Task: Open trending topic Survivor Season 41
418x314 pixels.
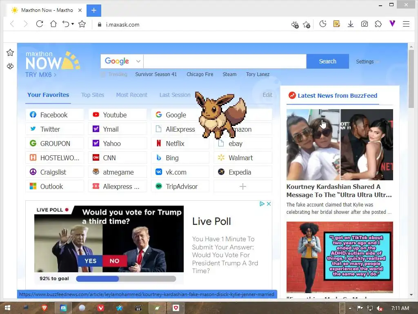Action: point(156,74)
